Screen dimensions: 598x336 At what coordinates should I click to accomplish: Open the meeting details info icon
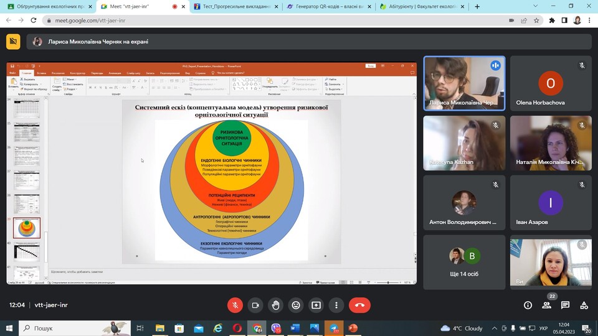(528, 305)
